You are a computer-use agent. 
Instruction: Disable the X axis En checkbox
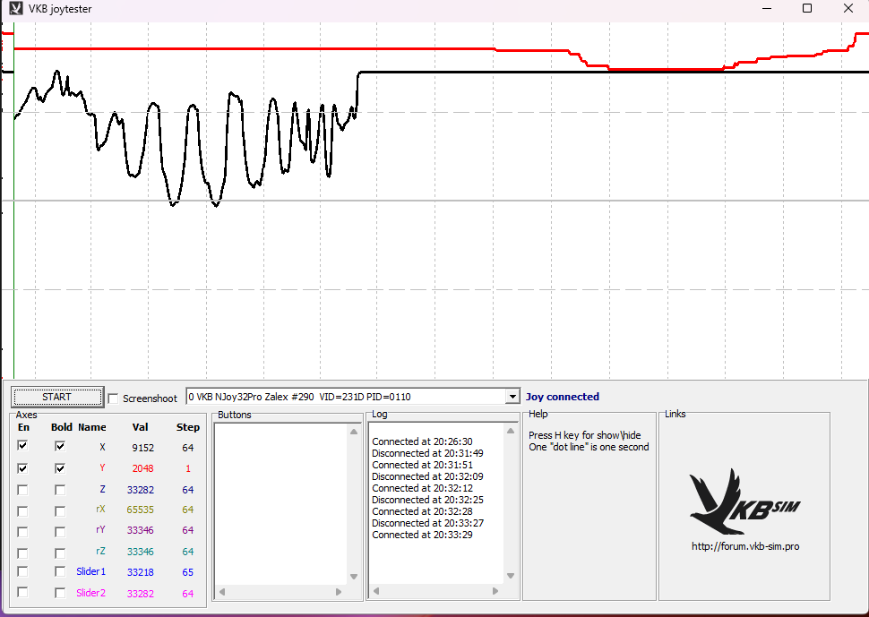coord(22,446)
